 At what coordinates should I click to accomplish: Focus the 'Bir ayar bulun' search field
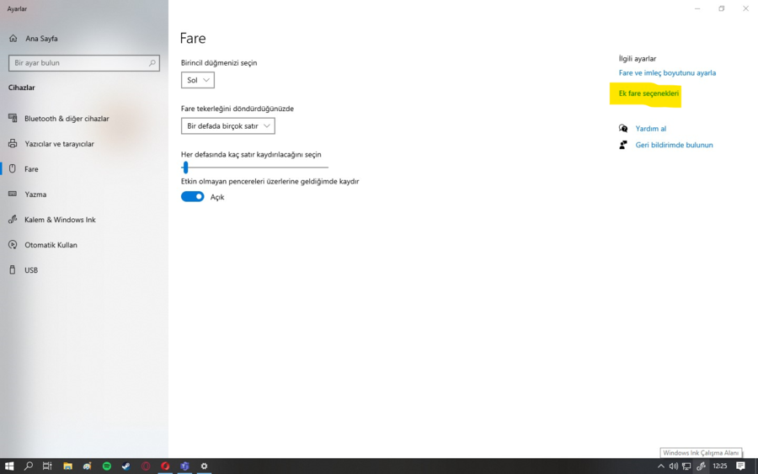click(83, 63)
